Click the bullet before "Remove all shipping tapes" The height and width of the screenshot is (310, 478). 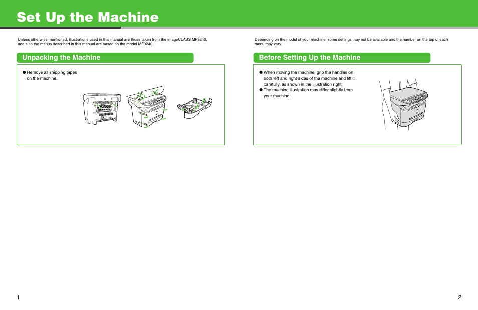(x=24, y=72)
